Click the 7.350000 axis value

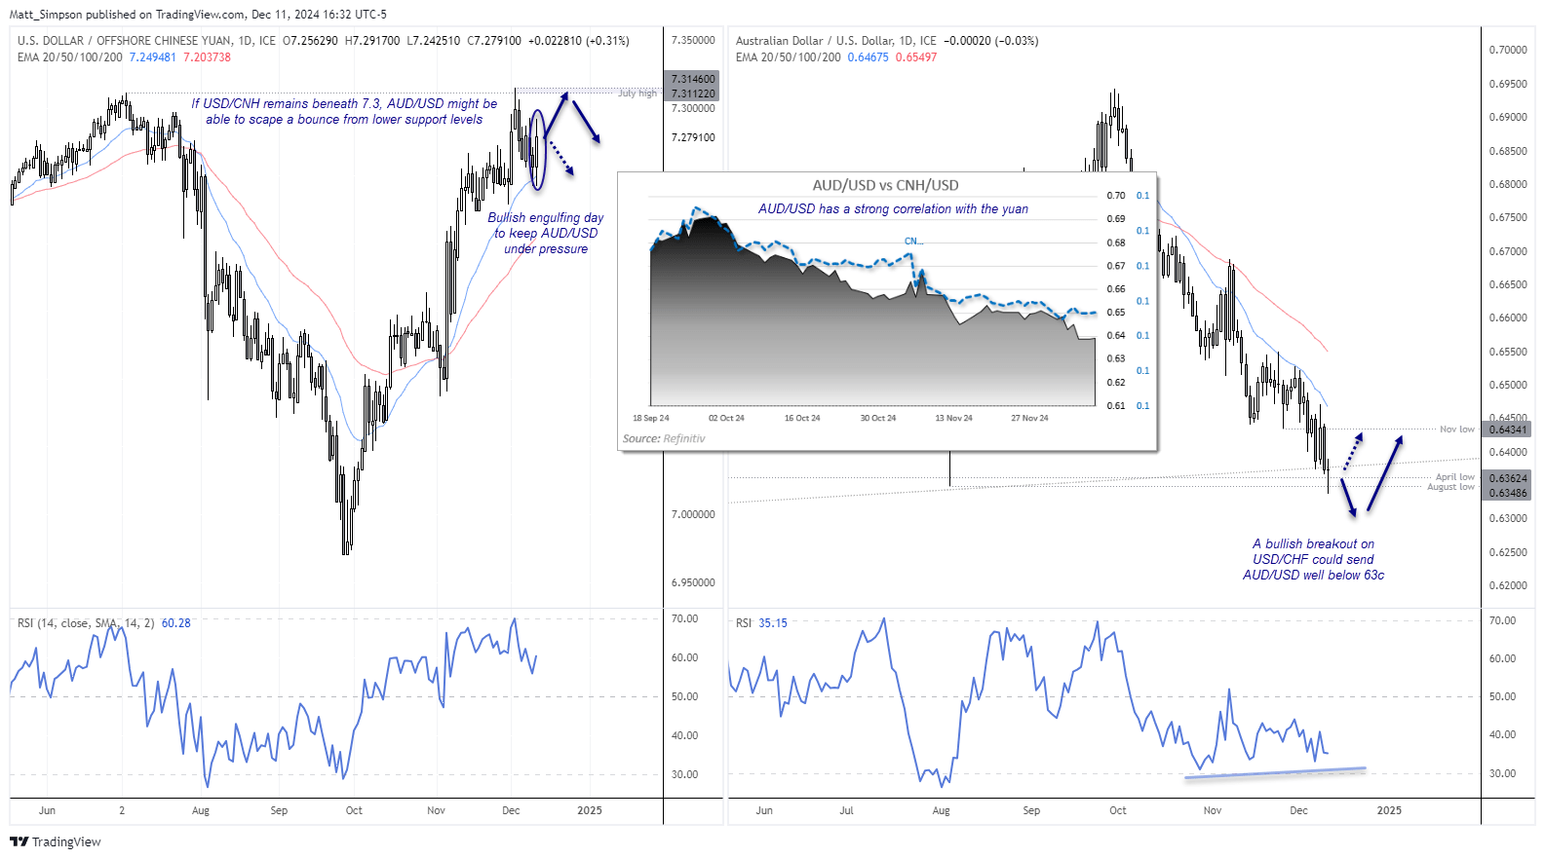[x=693, y=40]
